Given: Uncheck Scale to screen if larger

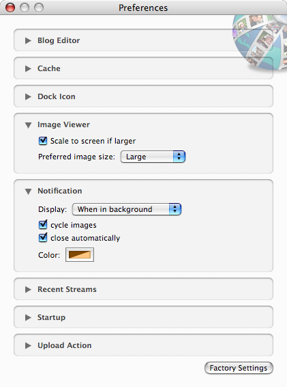Looking at the screenshot, I should pos(43,141).
